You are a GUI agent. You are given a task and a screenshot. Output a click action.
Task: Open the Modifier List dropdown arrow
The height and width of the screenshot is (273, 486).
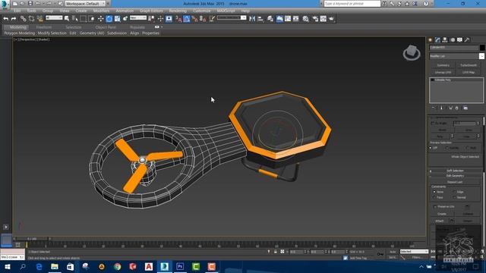point(481,56)
